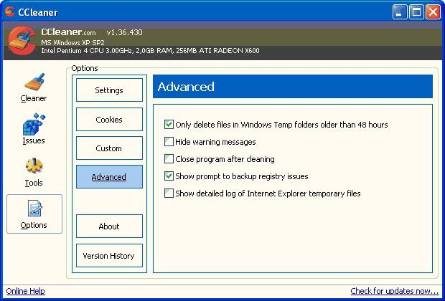Click the 'Advanced' blue panel heading
This screenshot has height=301, width=445.
click(x=293, y=87)
